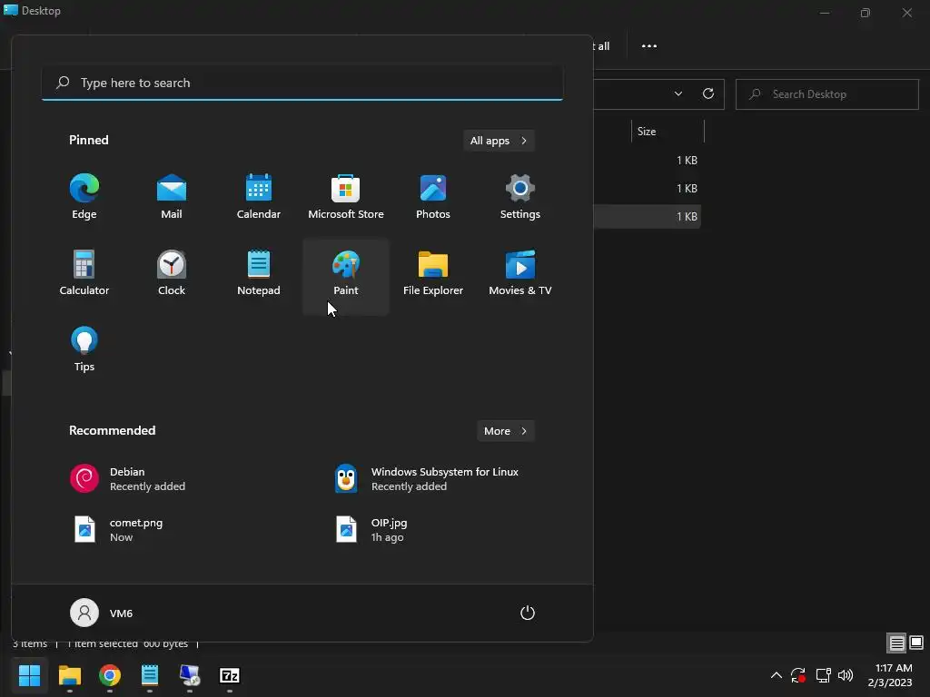This screenshot has height=697, width=930.
Task: Open the network status tray icon
Action: point(823,675)
